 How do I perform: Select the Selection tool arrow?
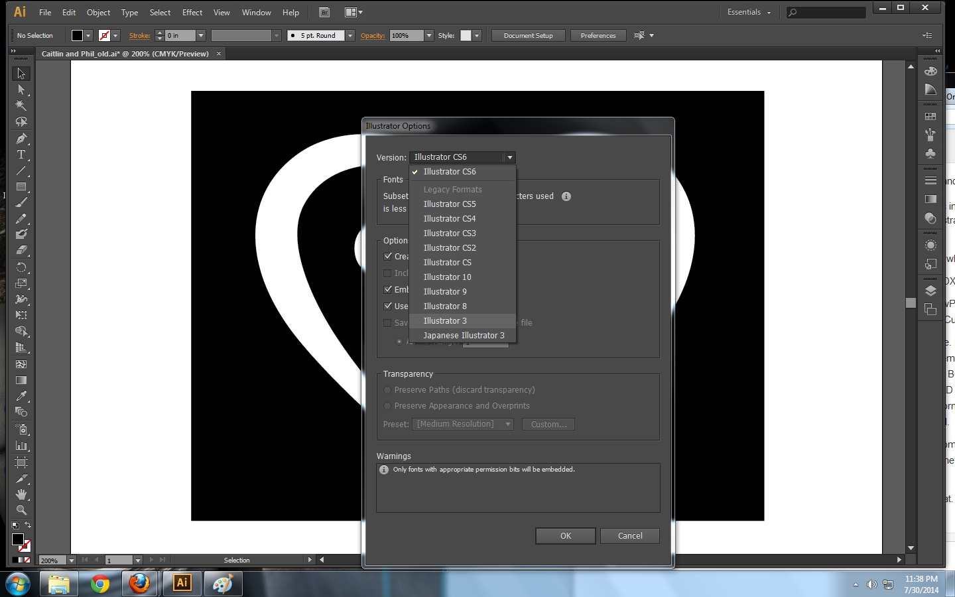coord(21,74)
